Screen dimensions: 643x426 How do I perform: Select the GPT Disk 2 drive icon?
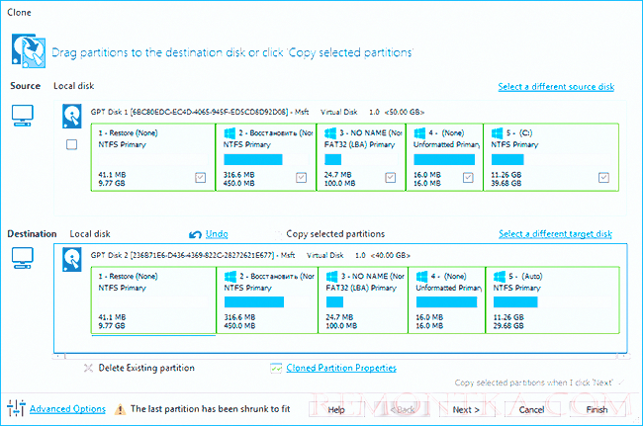pyautogui.click(x=72, y=259)
